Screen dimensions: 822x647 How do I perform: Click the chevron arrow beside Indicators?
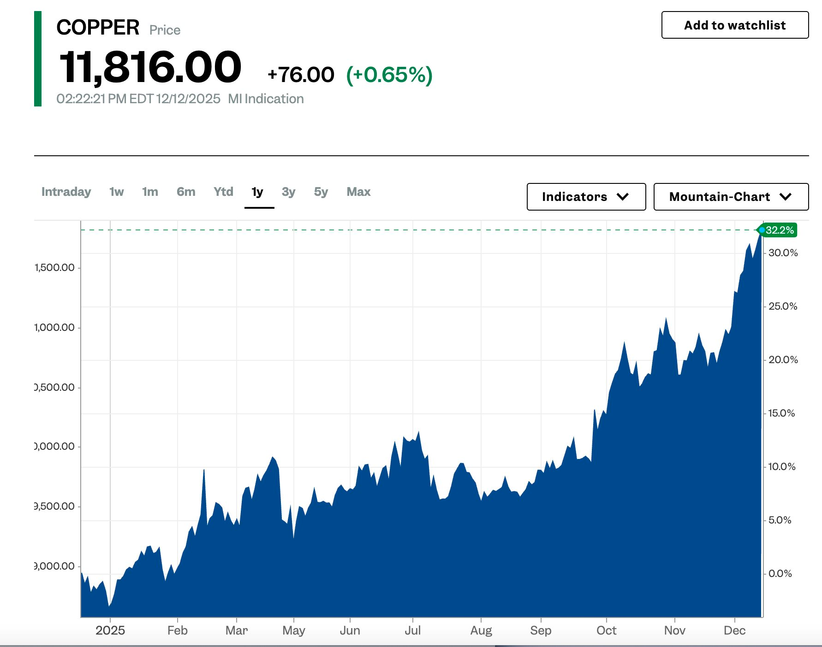pos(623,197)
